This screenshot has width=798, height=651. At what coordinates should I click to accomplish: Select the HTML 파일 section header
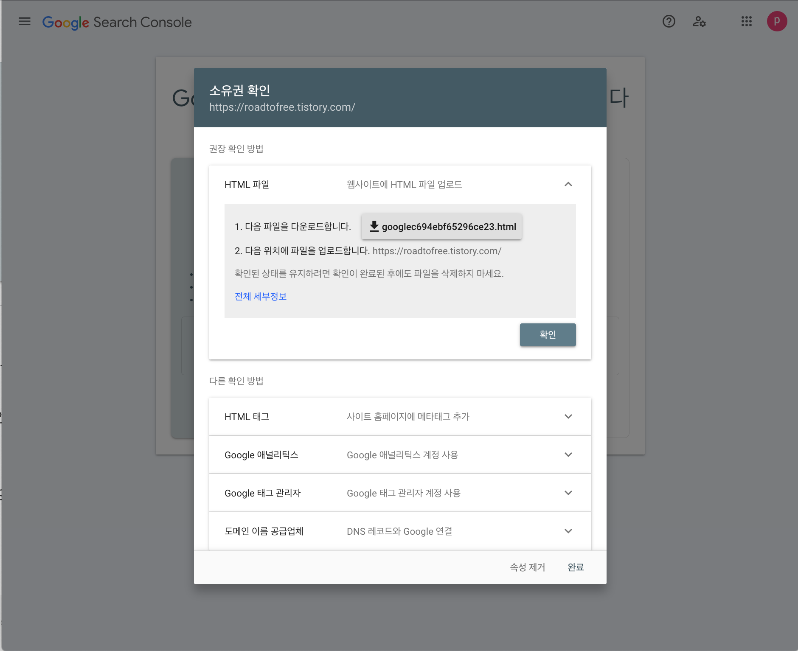click(x=246, y=184)
